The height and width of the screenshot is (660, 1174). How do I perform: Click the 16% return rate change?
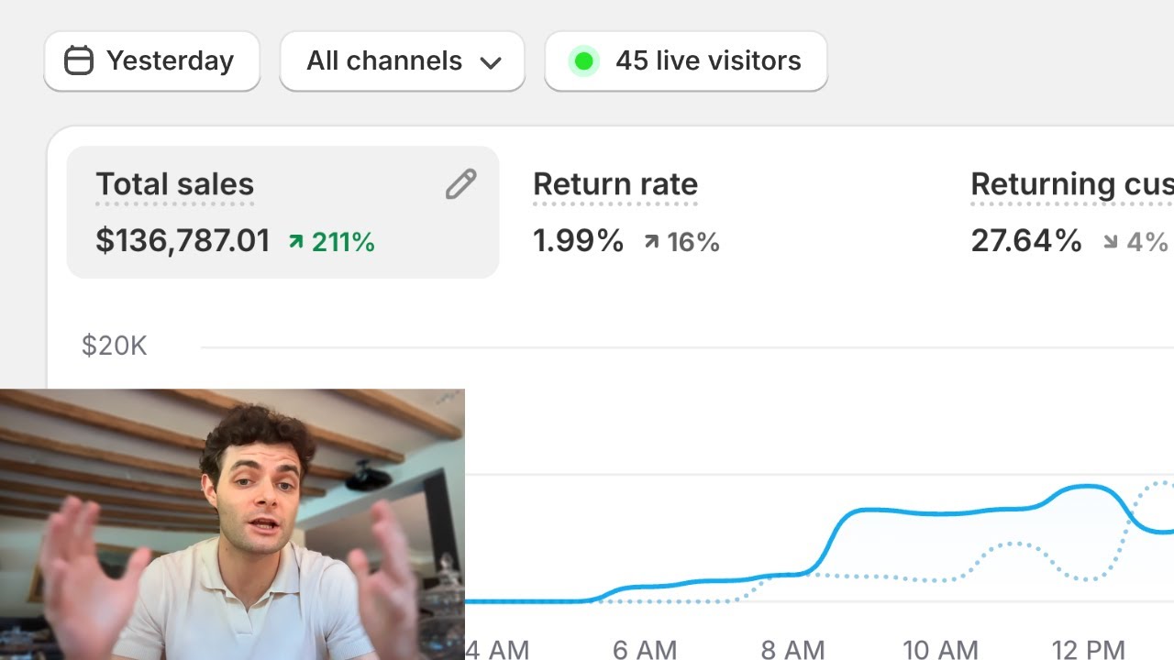(x=681, y=242)
